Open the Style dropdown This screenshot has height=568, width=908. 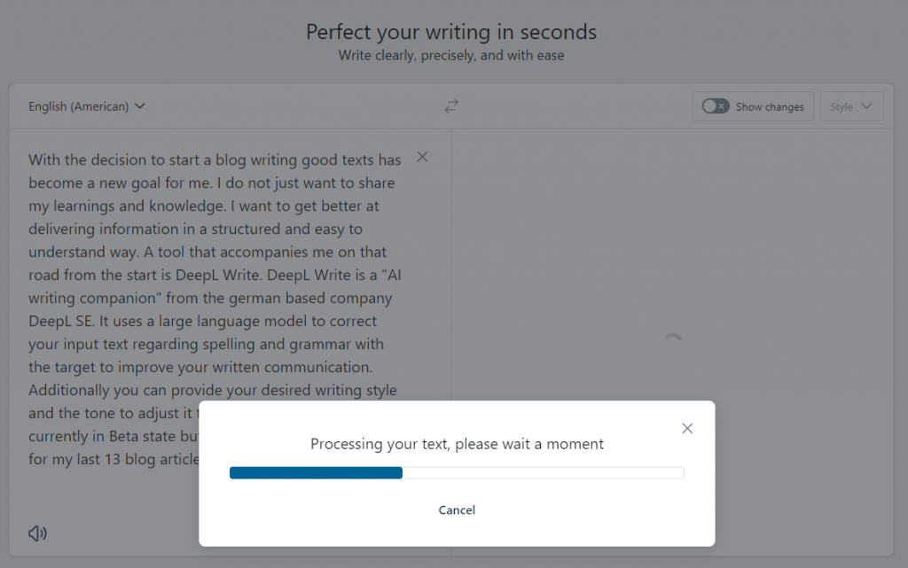851,107
